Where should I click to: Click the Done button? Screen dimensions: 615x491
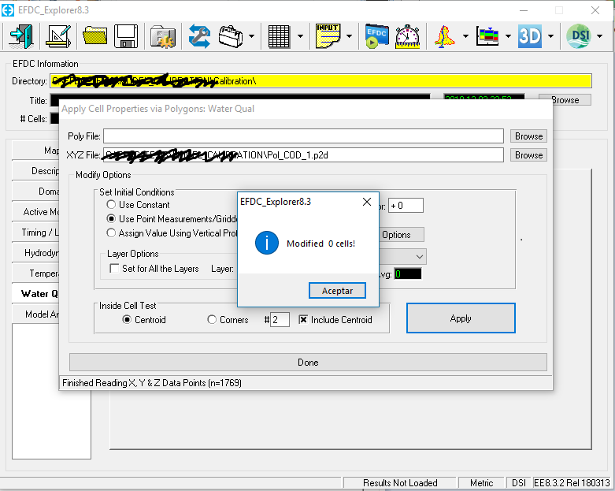pos(308,363)
